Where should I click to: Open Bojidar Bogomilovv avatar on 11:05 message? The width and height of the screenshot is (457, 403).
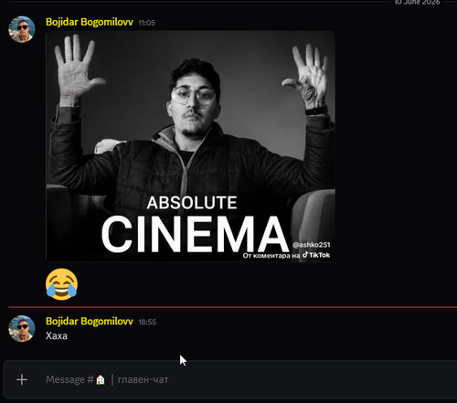coord(22,29)
